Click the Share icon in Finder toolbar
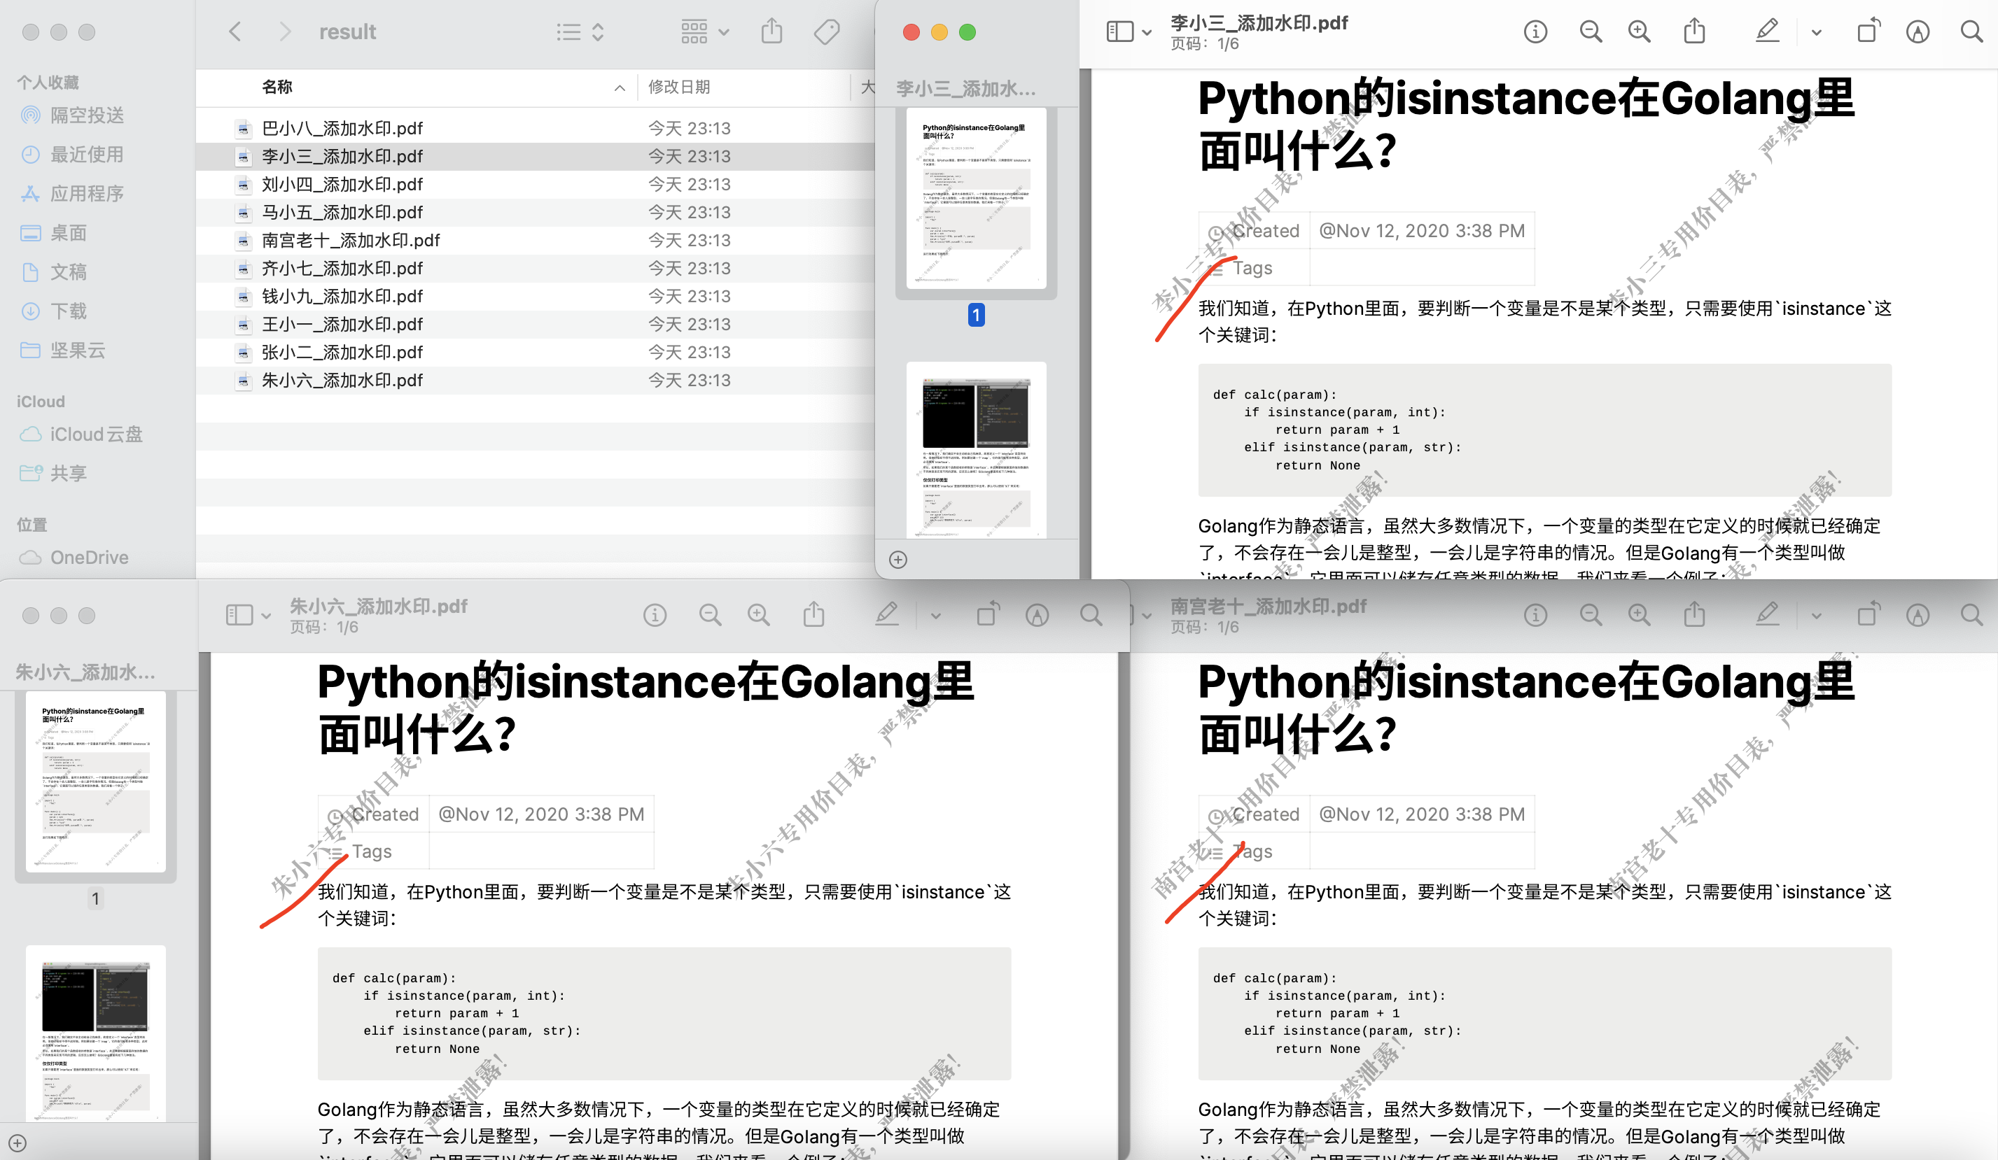Image resolution: width=1998 pixels, height=1160 pixels. 771,31
